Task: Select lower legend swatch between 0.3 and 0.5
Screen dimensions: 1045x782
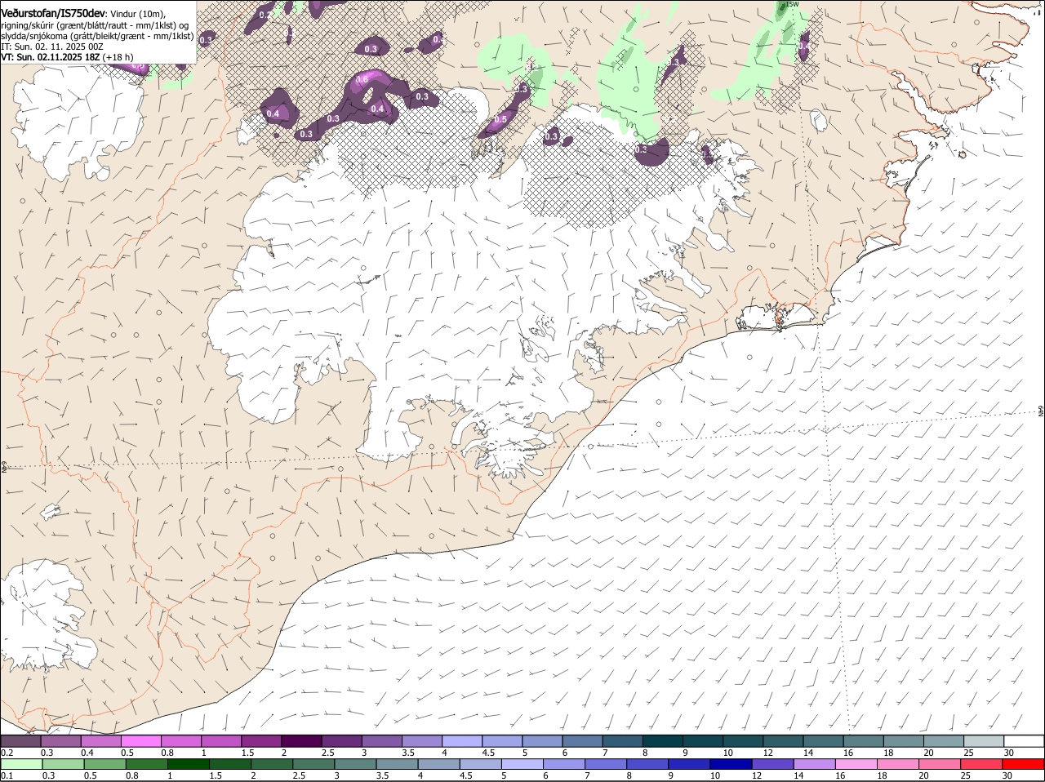Action: (x=63, y=764)
